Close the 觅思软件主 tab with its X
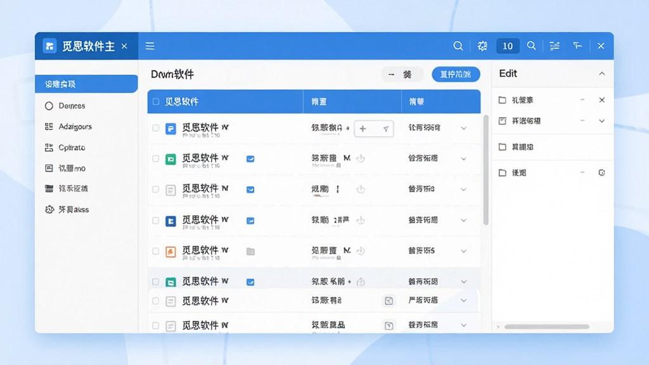649x365 pixels. click(124, 46)
